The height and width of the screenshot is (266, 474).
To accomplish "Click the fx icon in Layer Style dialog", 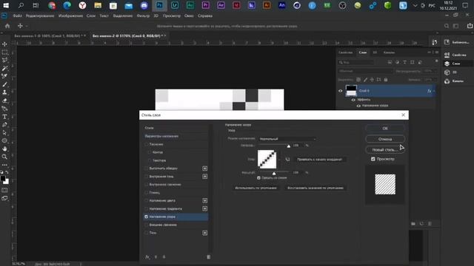I will click(147, 257).
